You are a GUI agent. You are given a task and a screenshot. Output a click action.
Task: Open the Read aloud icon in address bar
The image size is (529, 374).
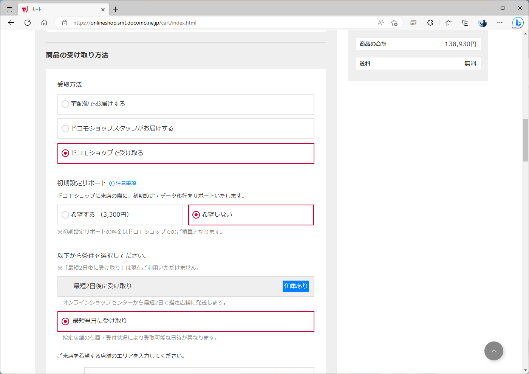pyautogui.click(x=381, y=23)
